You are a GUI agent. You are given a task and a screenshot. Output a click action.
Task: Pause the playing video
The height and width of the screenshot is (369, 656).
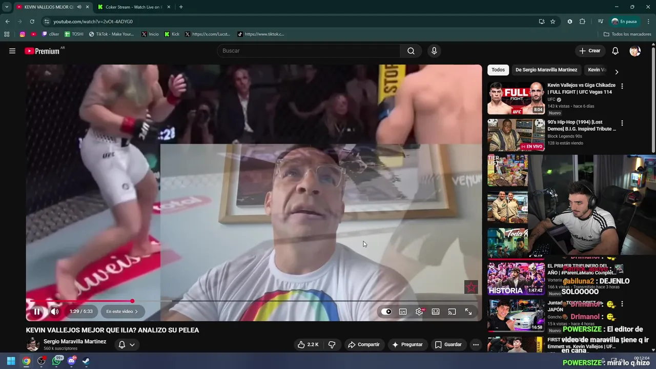tap(37, 312)
